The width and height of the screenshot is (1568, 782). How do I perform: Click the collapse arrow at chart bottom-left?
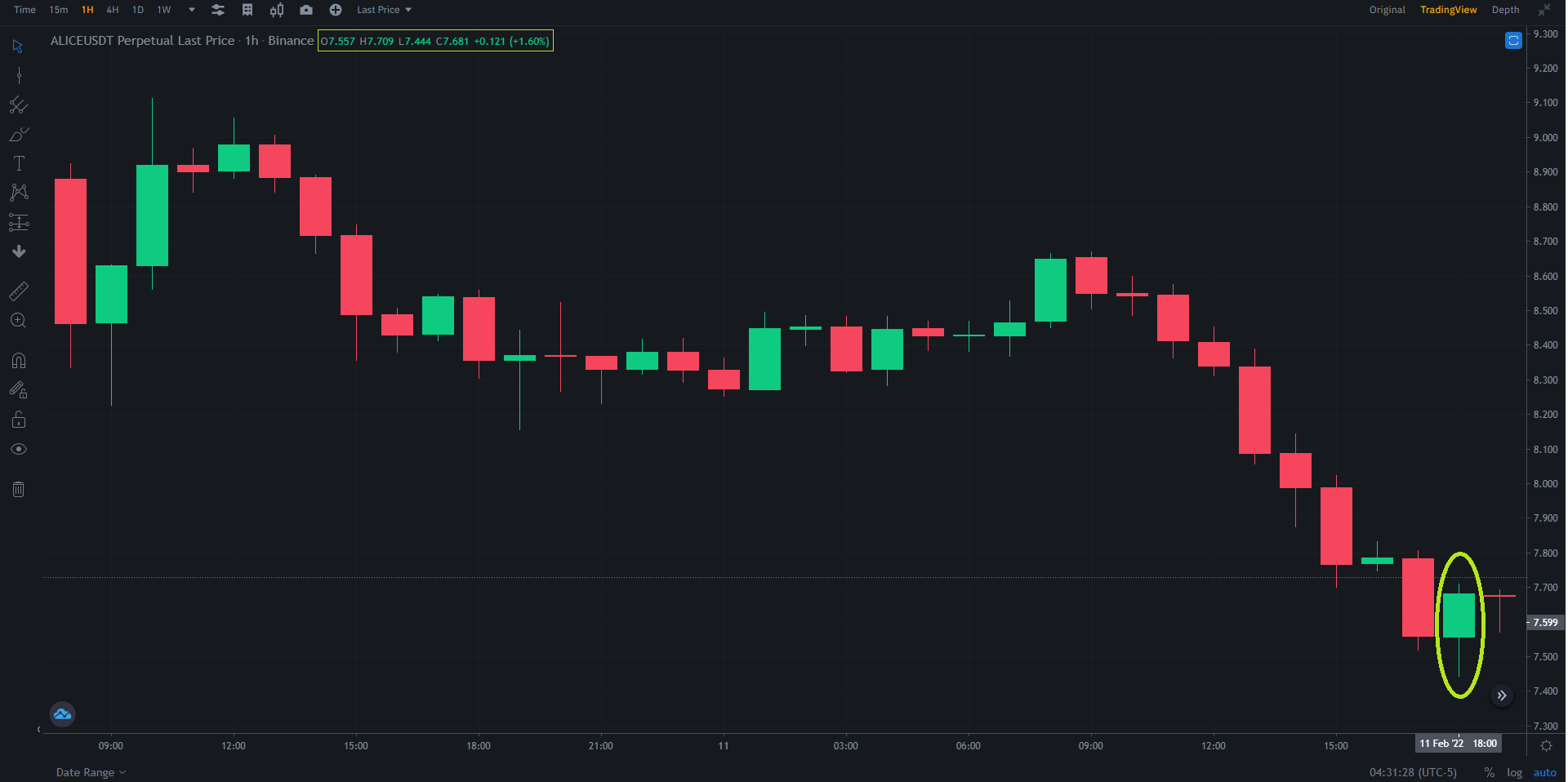tap(38, 729)
